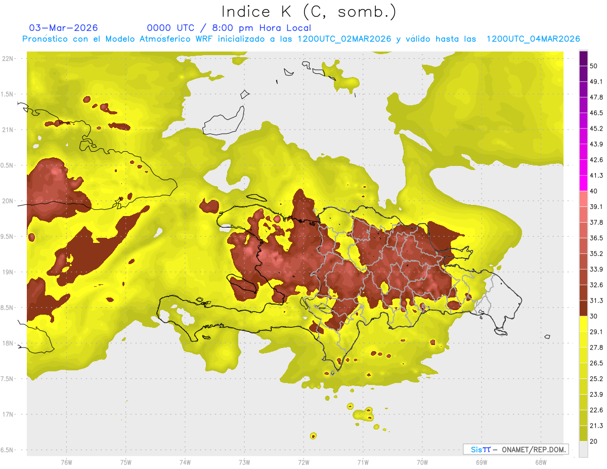Screen dimensions: 607x469
Task: Click the '0000 UTC / 8:00 pm Hora Local' text
Action: click(229, 28)
